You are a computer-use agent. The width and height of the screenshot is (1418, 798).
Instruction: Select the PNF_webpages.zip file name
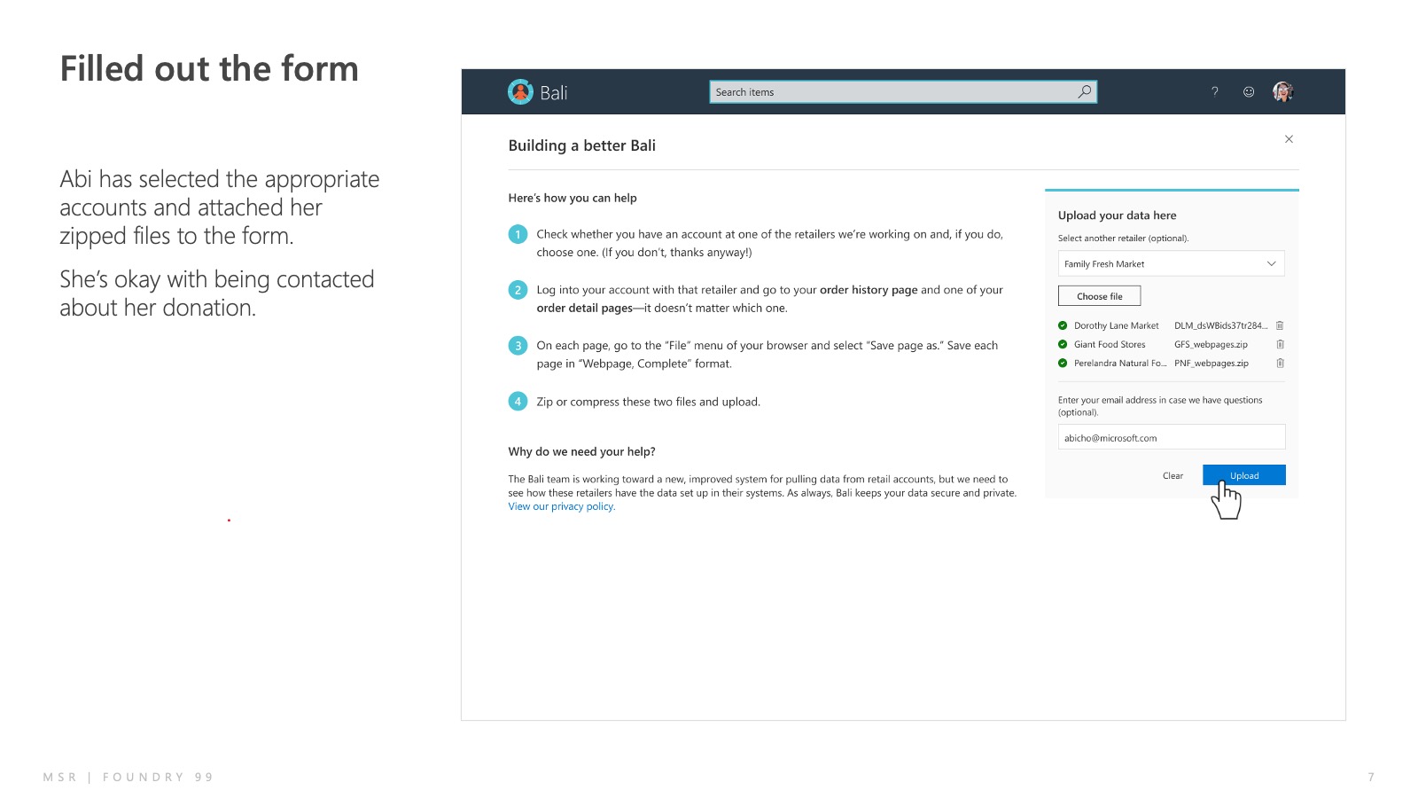click(1212, 363)
